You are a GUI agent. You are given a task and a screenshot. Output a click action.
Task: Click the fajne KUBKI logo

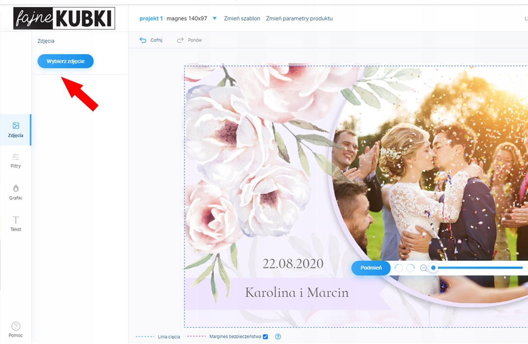point(64,18)
